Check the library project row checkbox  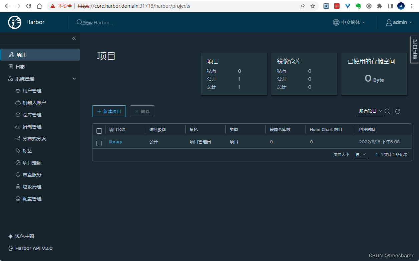tap(99, 143)
